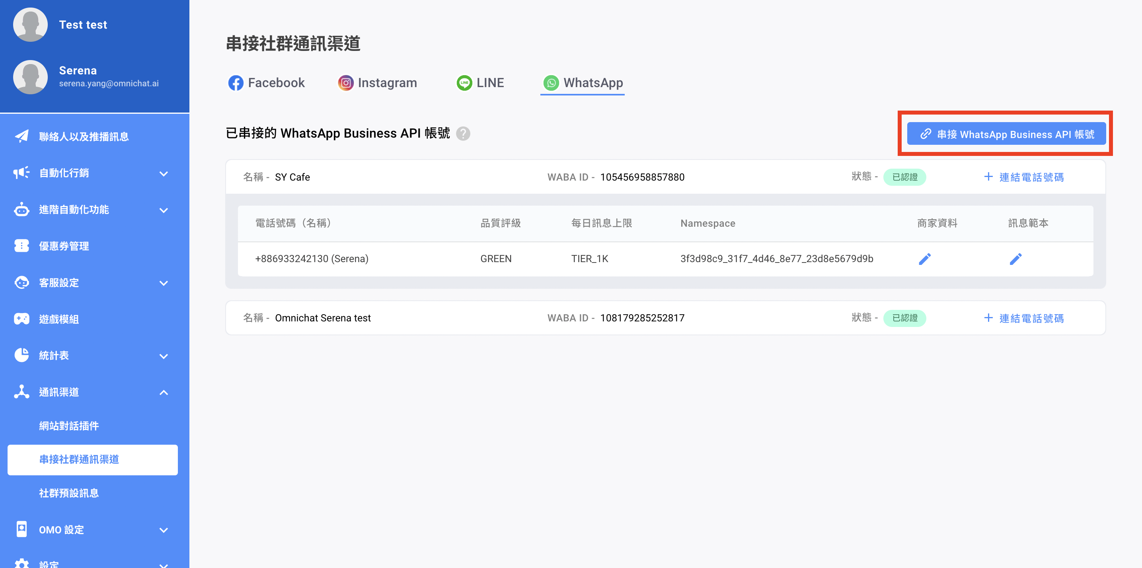The width and height of the screenshot is (1142, 568).
Task: Click 串接 WhatsApp Business API 帳號 button
Action: pyautogui.click(x=1006, y=134)
